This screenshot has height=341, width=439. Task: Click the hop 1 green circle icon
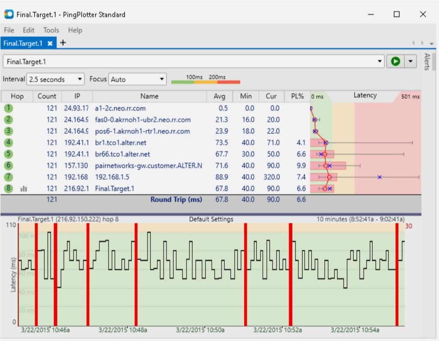[9, 108]
